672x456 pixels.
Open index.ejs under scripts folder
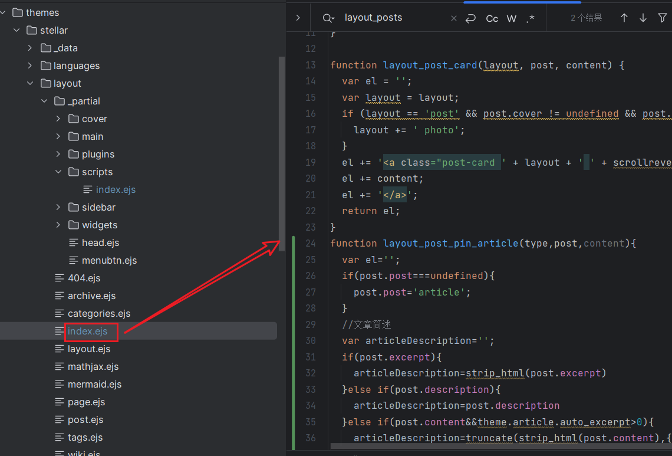click(x=116, y=189)
